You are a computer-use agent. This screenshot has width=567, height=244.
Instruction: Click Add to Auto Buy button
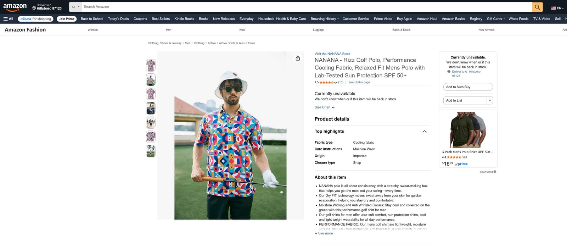pyautogui.click(x=468, y=87)
